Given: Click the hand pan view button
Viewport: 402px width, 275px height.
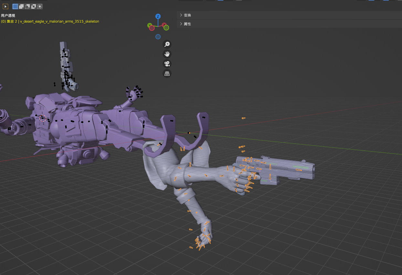Looking at the screenshot, I should 167,54.
